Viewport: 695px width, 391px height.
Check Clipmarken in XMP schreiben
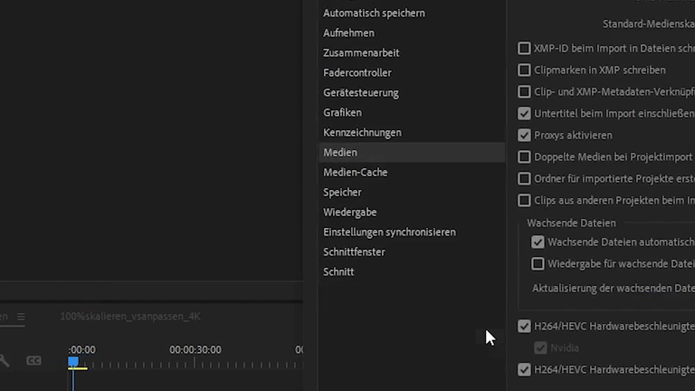tap(524, 70)
